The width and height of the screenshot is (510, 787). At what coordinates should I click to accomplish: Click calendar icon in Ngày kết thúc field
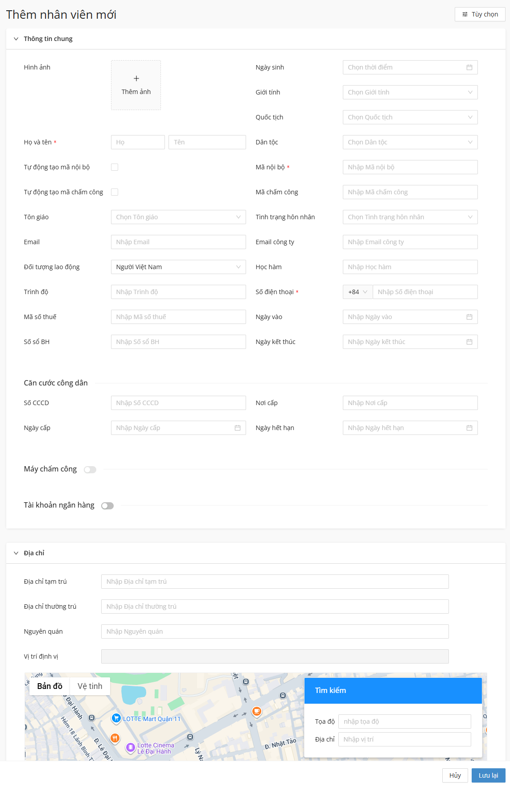(469, 342)
